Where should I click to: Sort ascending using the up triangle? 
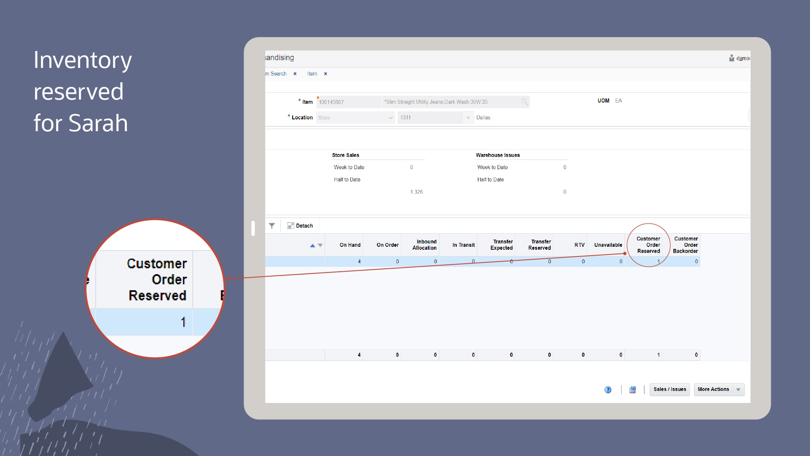pyautogui.click(x=312, y=246)
